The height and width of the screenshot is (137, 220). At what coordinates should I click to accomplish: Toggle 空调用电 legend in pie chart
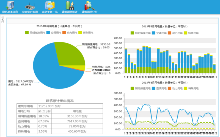[55, 33]
